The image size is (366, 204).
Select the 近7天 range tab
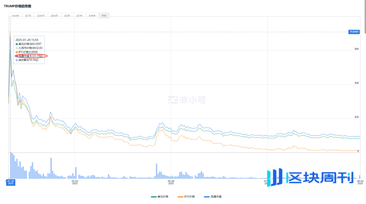click(28, 16)
